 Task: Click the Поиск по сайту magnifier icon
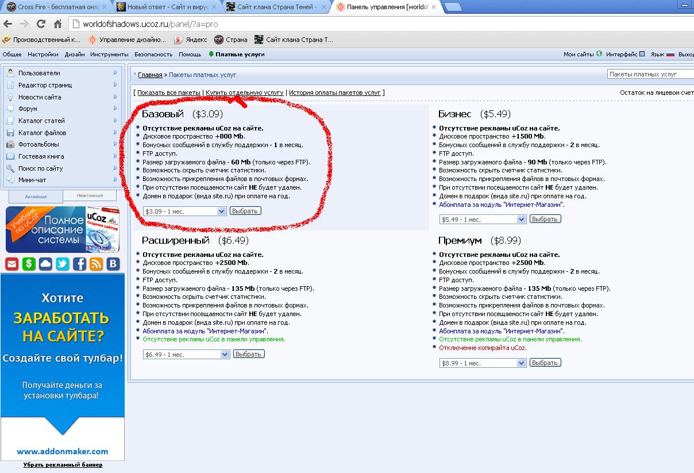click(10, 168)
